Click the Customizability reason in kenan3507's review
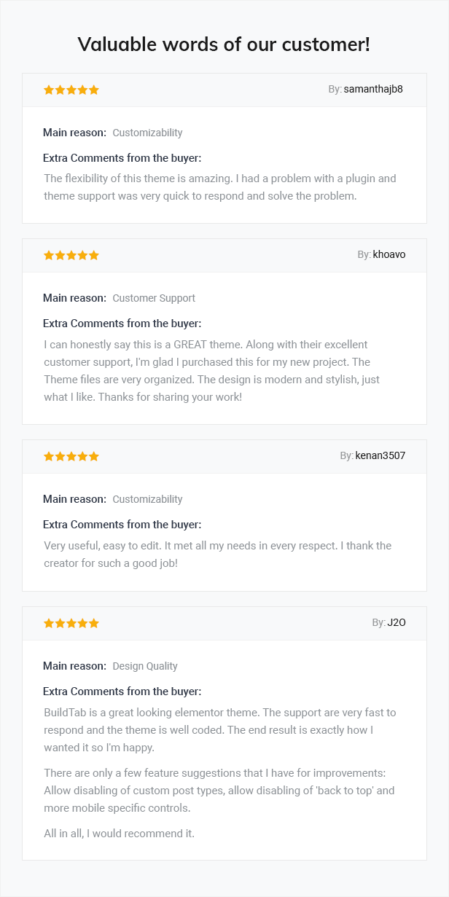 pyautogui.click(x=147, y=499)
